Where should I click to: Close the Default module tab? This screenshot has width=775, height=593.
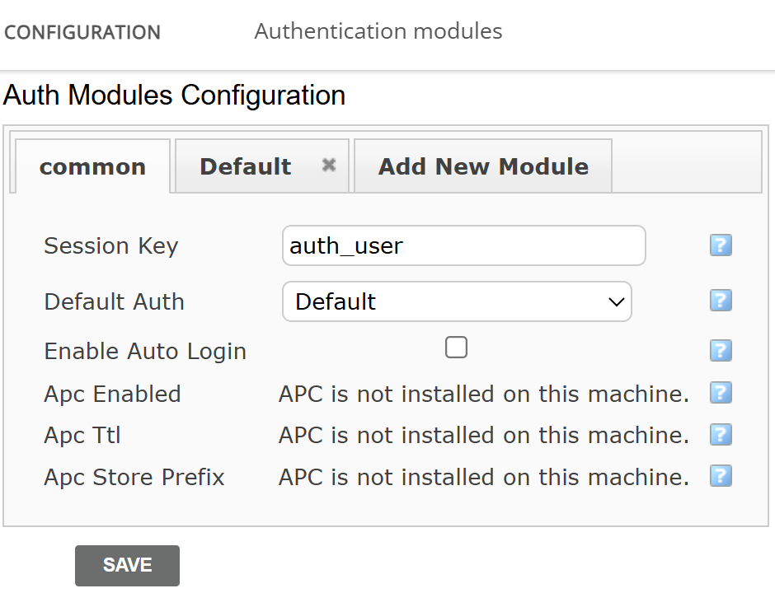tap(329, 165)
